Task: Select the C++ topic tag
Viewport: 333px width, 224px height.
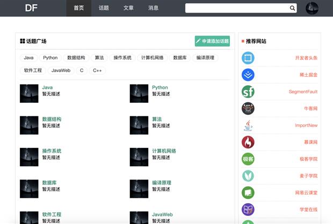Action: click(97, 70)
